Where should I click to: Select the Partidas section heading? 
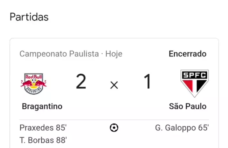pos(29,17)
